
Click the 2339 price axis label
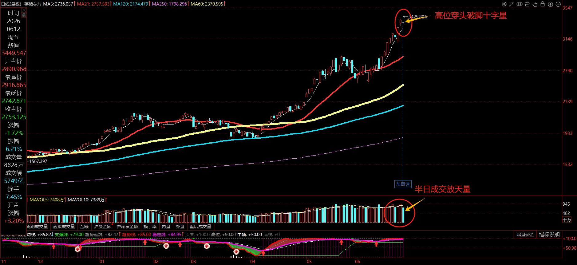[567, 101]
